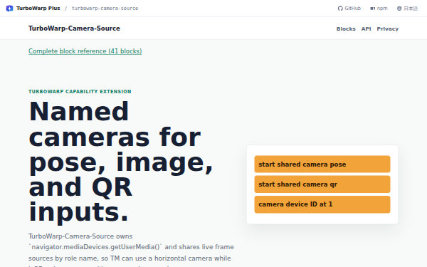Click the 'TURBOWARP CAPABILITY EXTENSION' label
Viewport: 427px width, 267px height.
coord(80,92)
